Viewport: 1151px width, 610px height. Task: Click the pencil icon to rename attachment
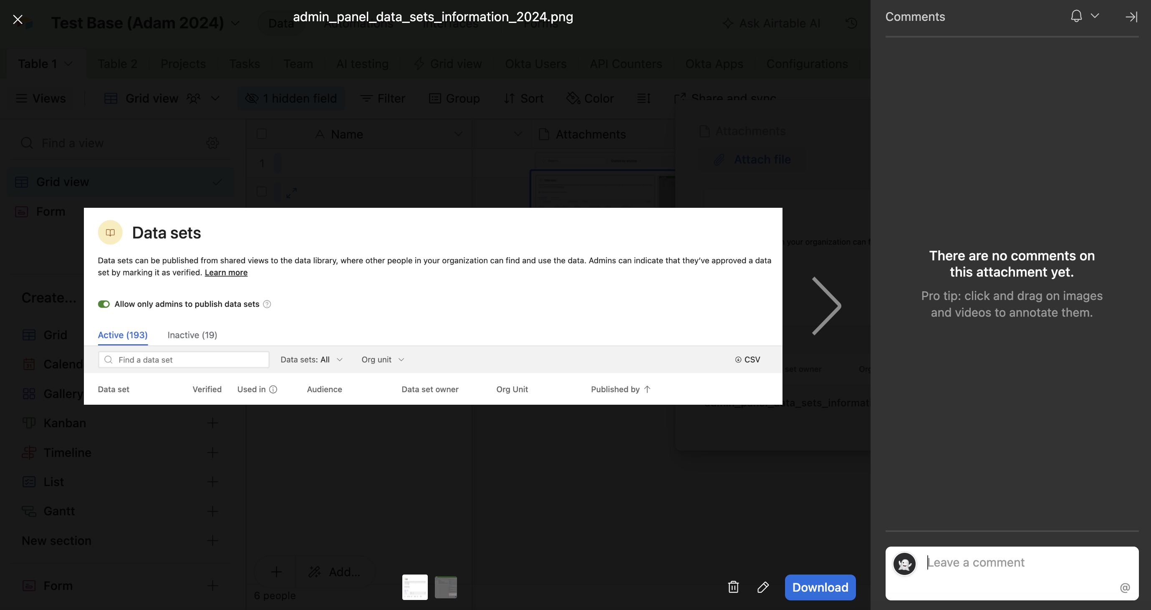tap(763, 587)
